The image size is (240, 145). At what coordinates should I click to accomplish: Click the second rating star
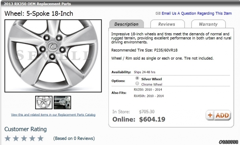(16, 138)
